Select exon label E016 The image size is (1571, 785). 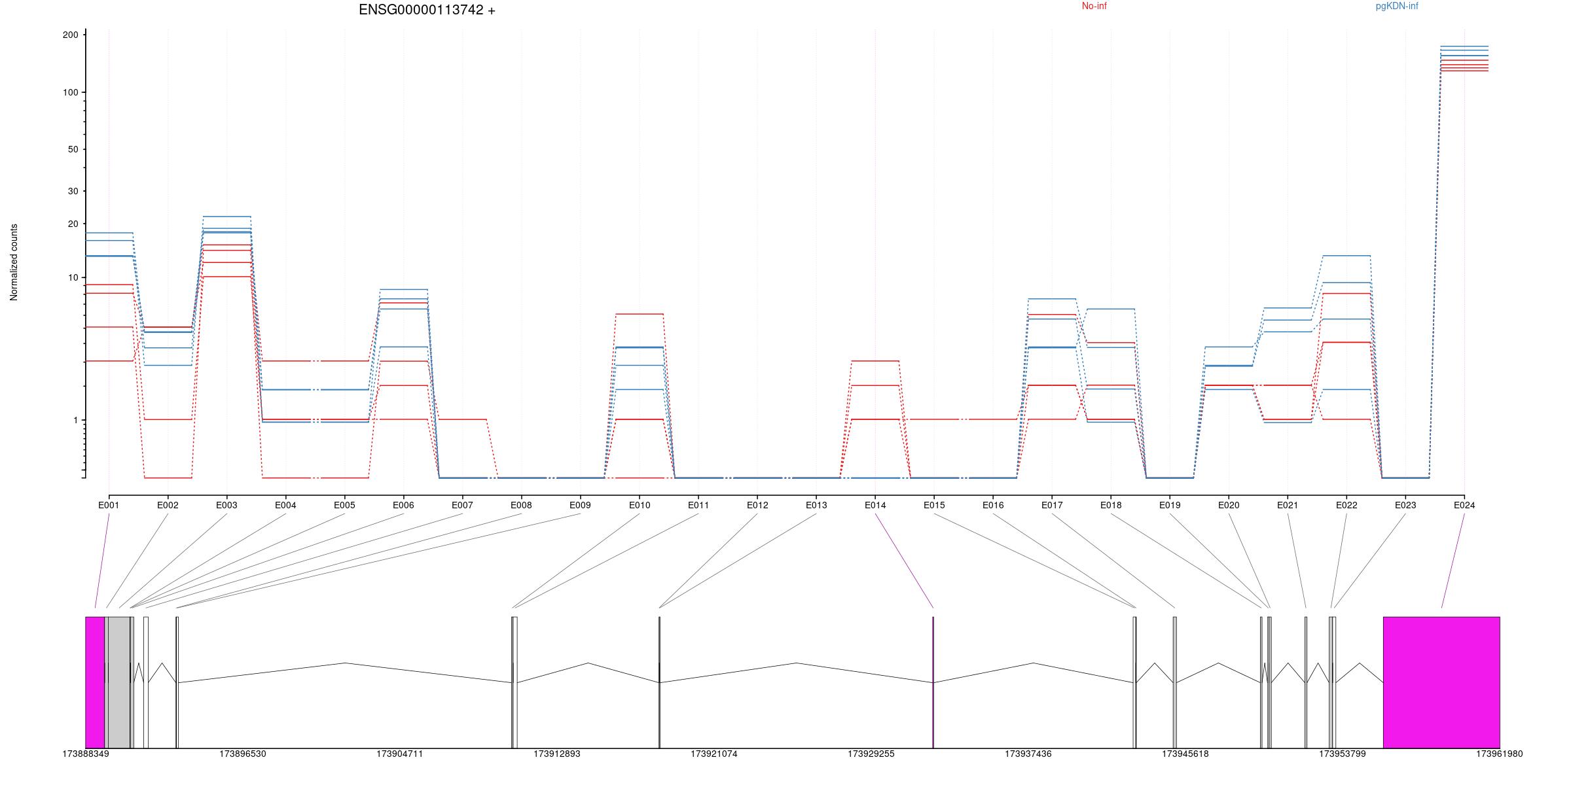click(993, 505)
